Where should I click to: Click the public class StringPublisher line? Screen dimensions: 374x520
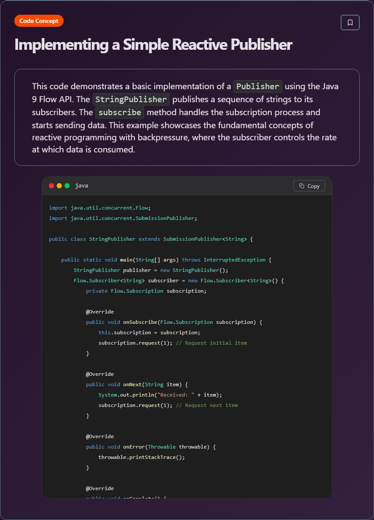pyautogui.click(x=151, y=239)
